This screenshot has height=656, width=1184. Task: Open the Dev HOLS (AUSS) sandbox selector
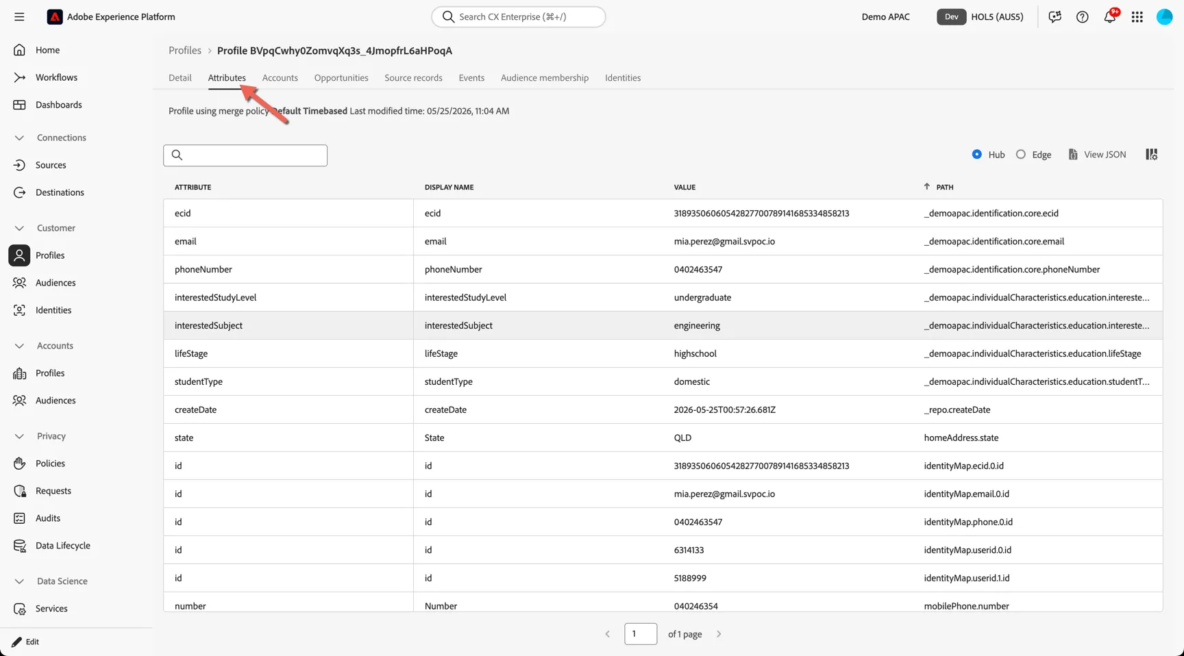click(980, 16)
